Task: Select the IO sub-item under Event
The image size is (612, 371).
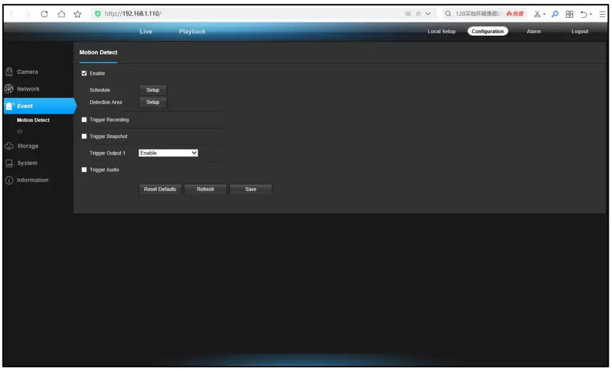Action: pyautogui.click(x=20, y=132)
